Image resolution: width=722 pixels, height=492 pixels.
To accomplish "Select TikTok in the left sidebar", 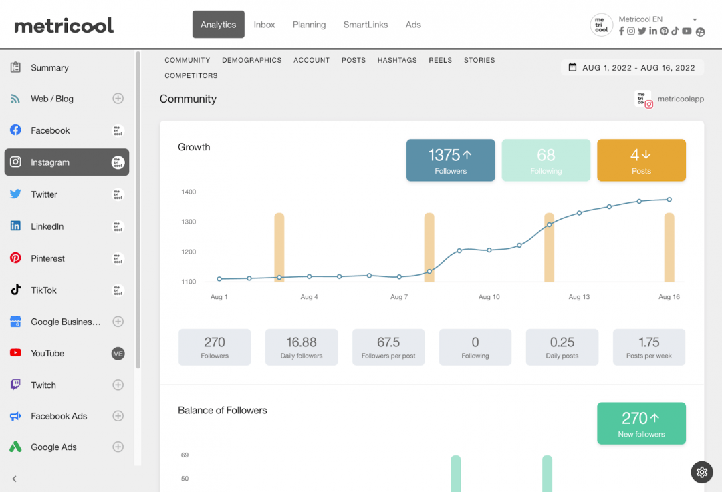I will 44,290.
